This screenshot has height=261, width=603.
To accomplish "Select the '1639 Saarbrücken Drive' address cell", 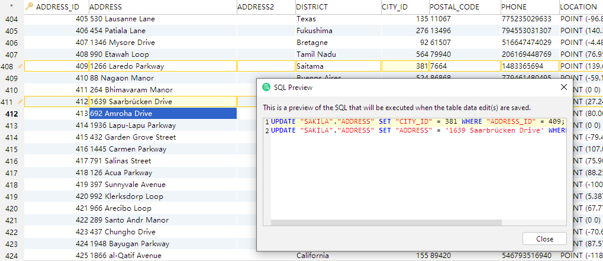I will click(x=162, y=102).
